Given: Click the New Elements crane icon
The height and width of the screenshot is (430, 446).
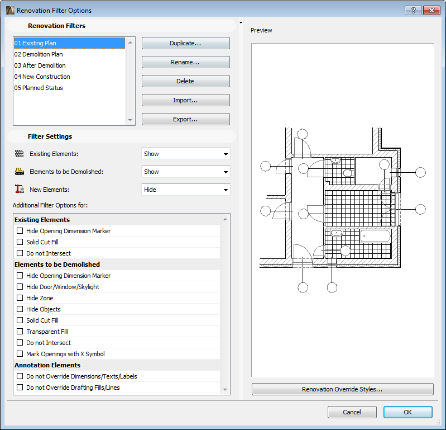Looking at the screenshot, I should 20,190.
